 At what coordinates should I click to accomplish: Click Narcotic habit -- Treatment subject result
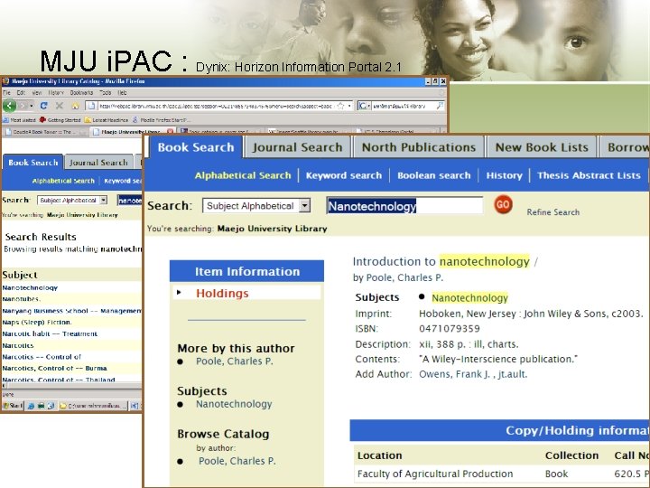(50, 333)
